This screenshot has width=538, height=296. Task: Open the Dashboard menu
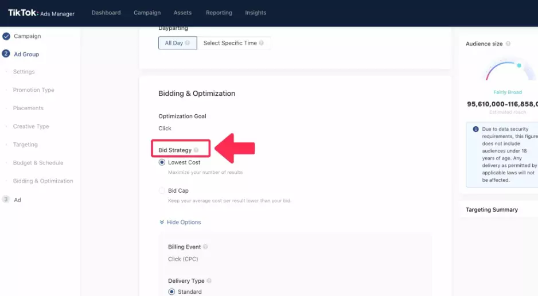(x=106, y=13)
